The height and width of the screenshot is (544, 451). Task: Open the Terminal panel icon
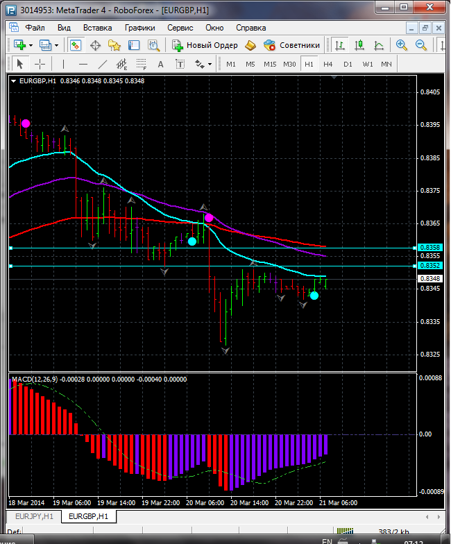tap(133, 45)
